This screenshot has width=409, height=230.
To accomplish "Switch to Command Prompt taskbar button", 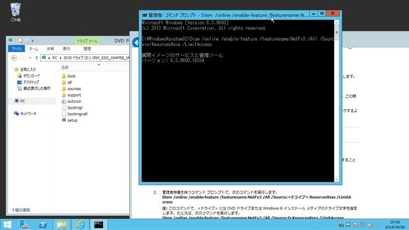I will [x=98, y=224].
